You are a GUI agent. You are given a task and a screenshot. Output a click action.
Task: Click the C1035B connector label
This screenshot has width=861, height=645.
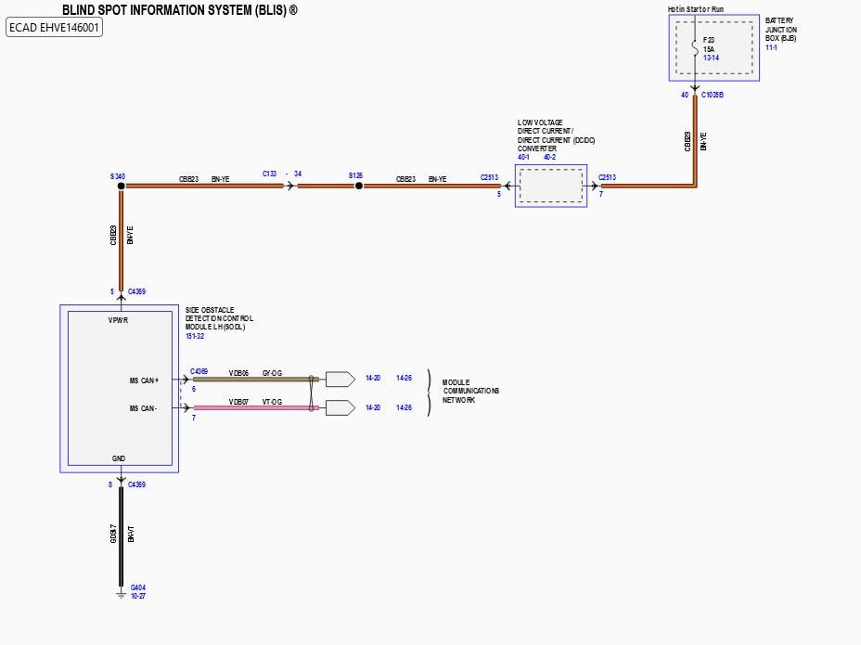tap(713, 95)
